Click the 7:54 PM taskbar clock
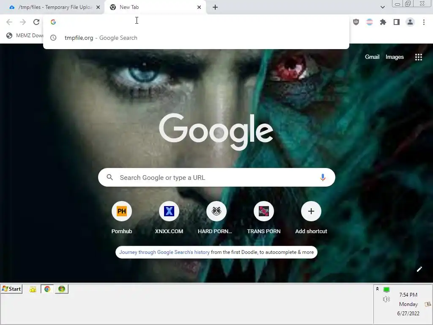The image size is (433, 325). (408, 295)
